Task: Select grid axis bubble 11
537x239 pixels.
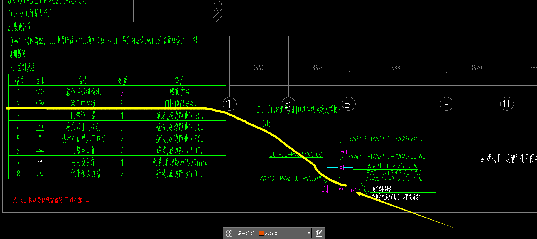Action: [x=507, y=104]
